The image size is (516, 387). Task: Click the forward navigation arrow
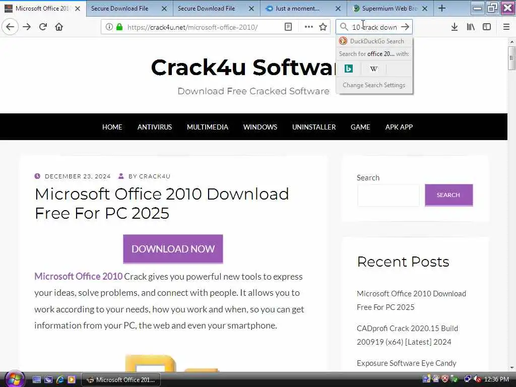pyautogui.click(x=27, y=27)
